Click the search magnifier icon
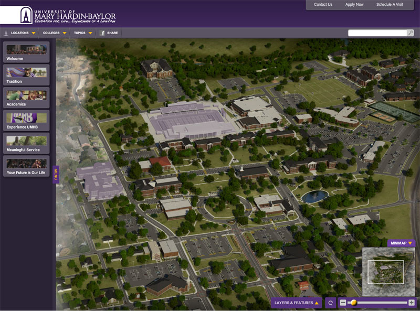420x311 pixels. click(x=410, y=33)
